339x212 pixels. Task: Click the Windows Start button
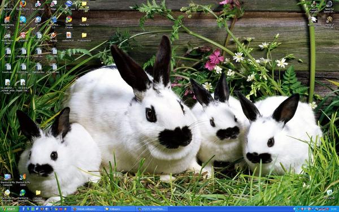click(x=9, y=209)
